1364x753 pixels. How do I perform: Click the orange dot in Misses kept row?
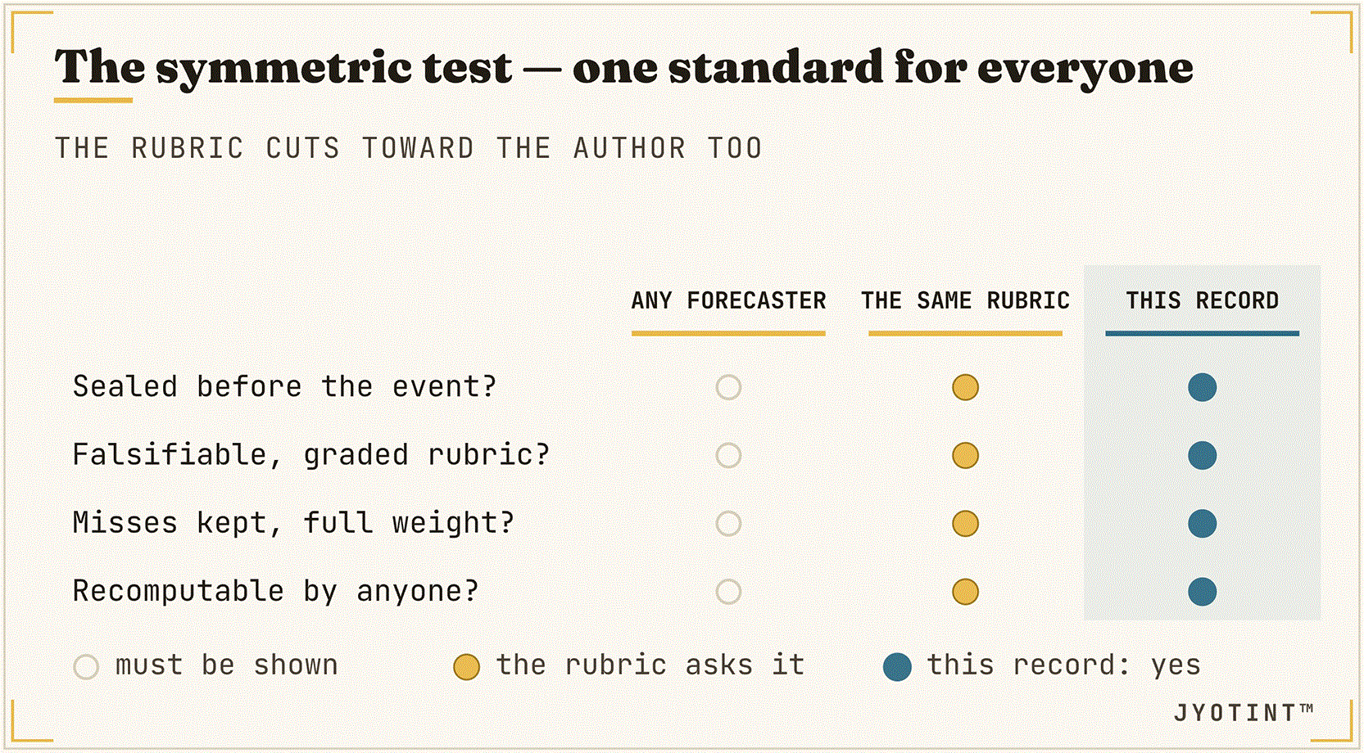(x=965, y=523)
